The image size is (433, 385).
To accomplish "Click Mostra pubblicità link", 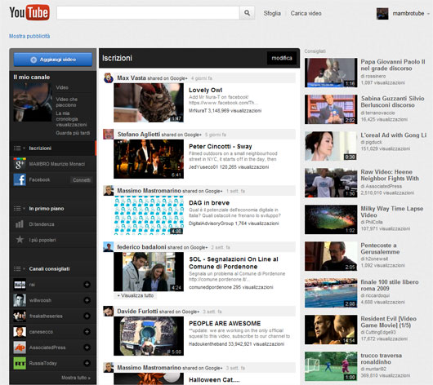I will pyautogui.click(x=29, y=36).
